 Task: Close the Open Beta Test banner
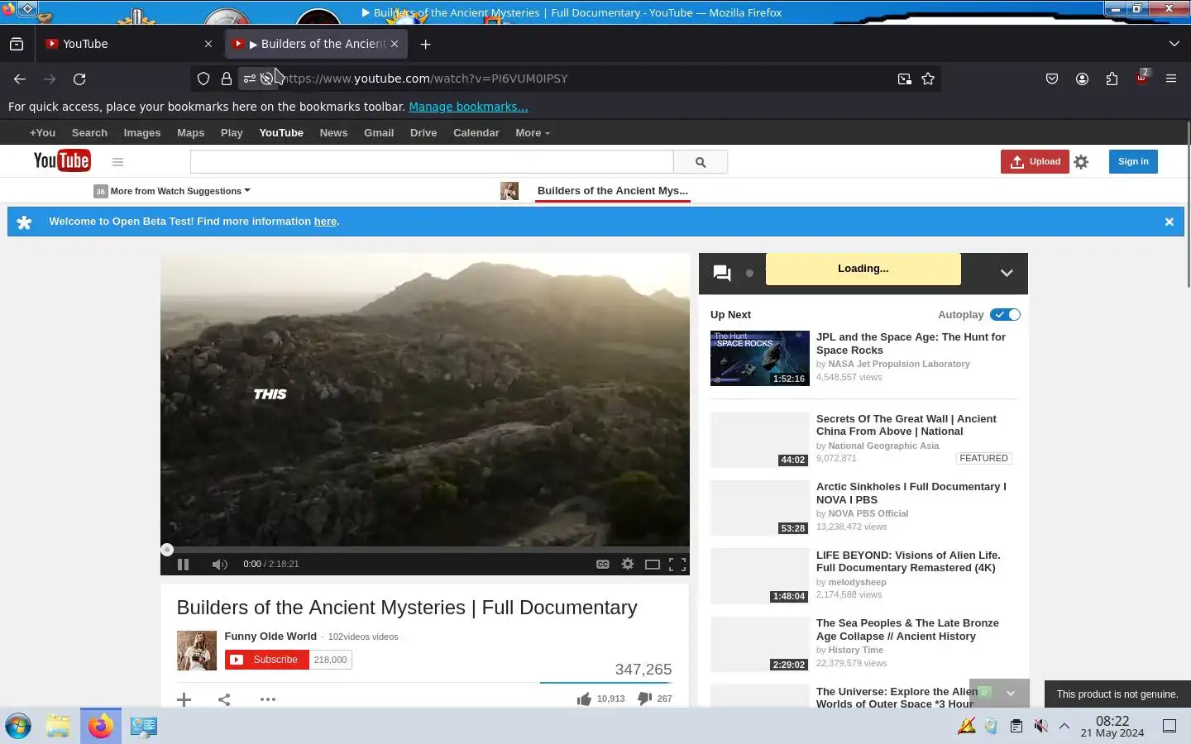(x=1169, y=222)
